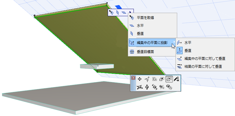Viewport: 235px width, 116px height.
Task: Select the Move node pet palette tool
Action: point(139,79)
